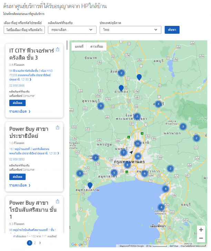Expand รายละเอียด for IT CITY ฟิวเจอร์พาร์ค

click(x=20, y=111)
